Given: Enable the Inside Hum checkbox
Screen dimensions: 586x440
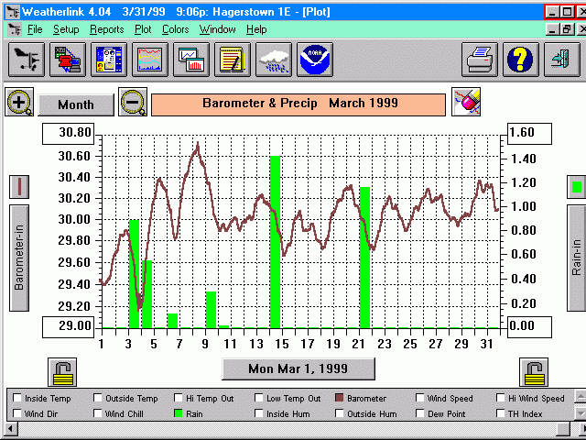Looking at the screenshot, I should (x=259, y=413).
